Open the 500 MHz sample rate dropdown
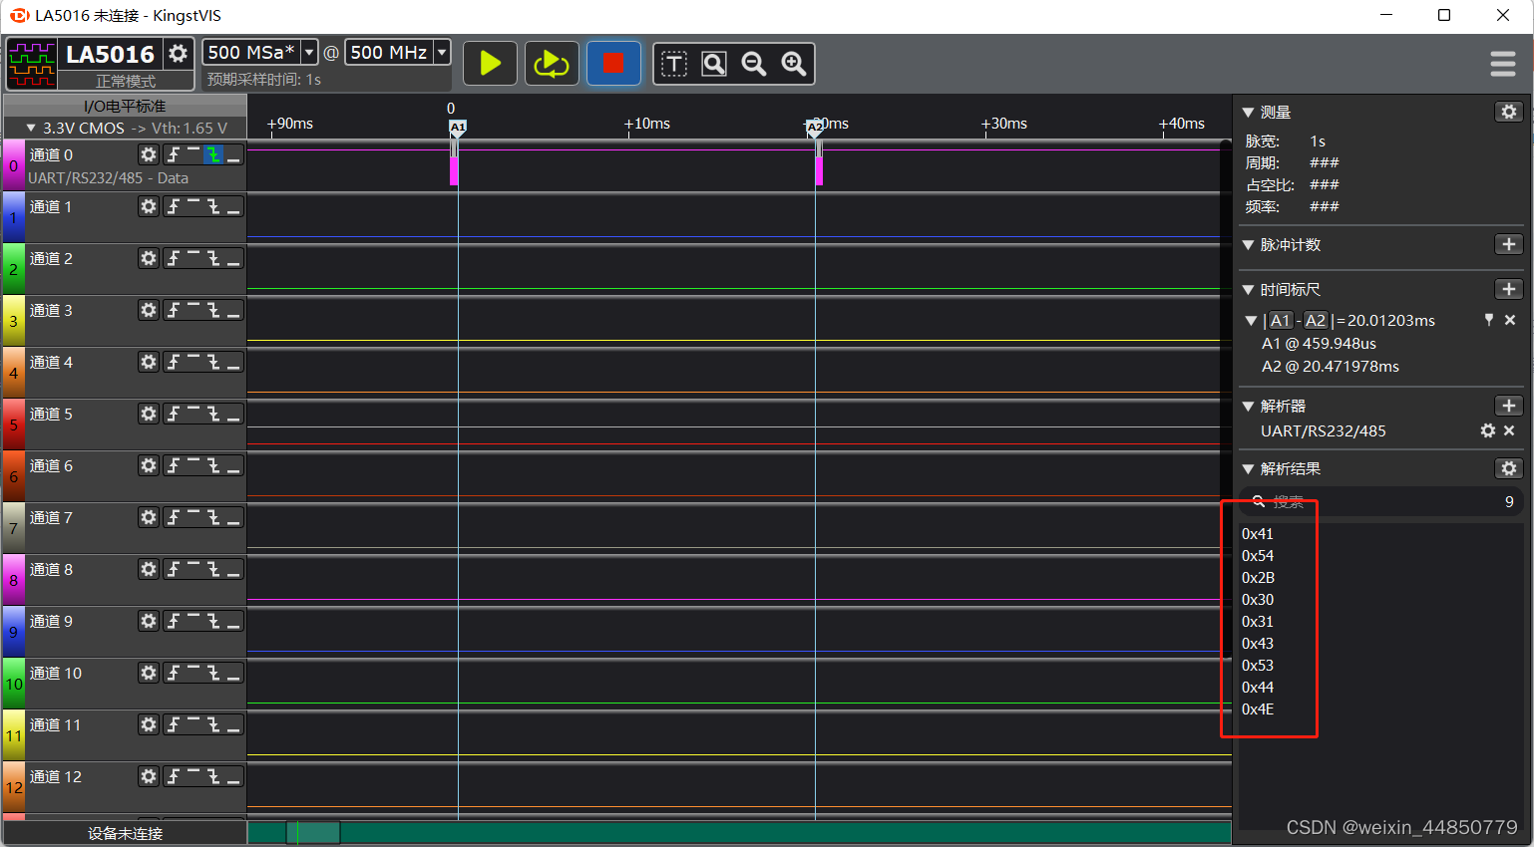1534x847 pixels. pos(442,52)
